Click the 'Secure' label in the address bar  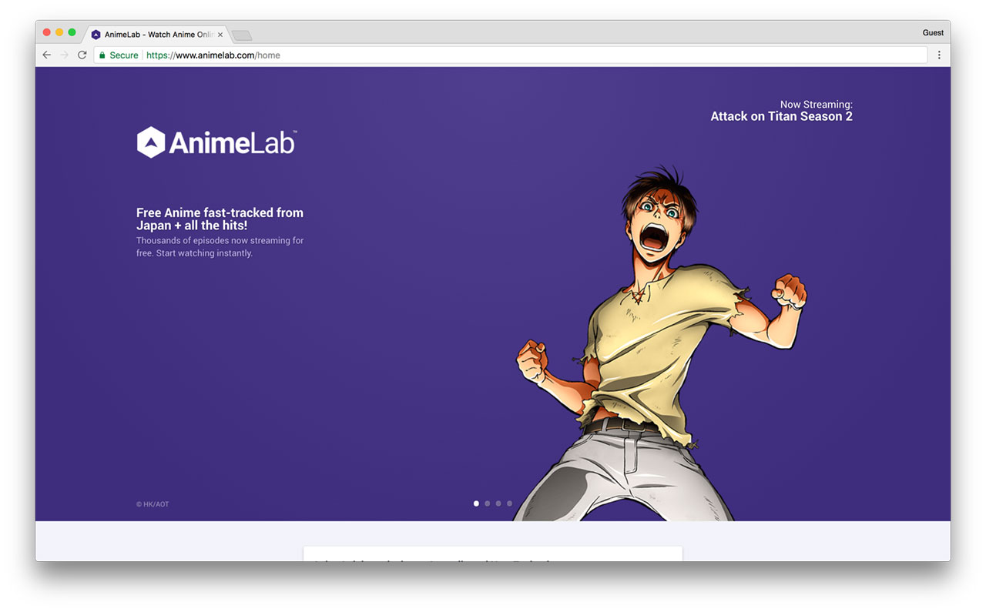point(124,55)
